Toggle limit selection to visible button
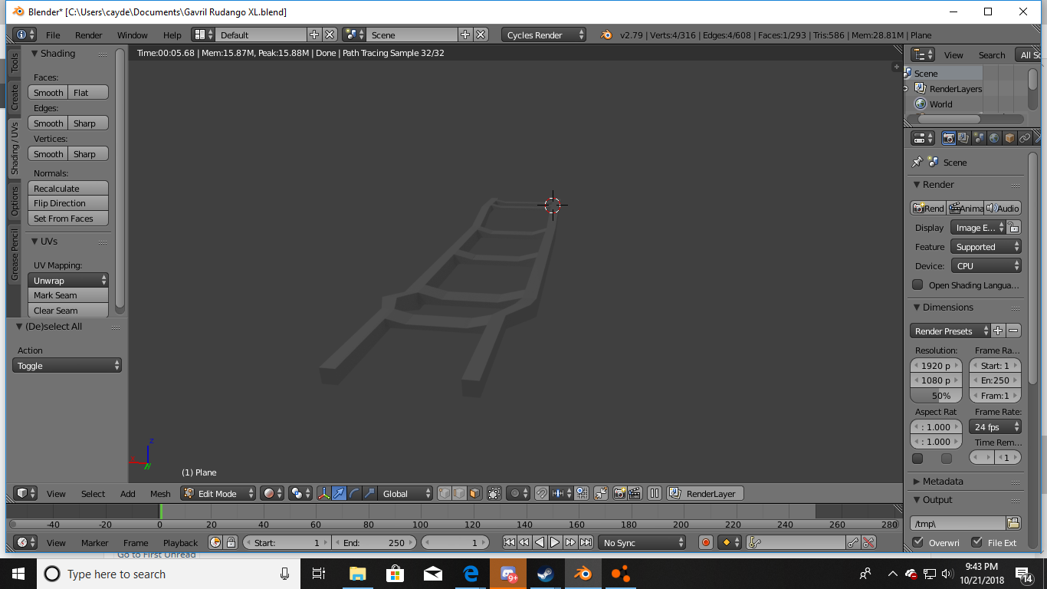This screenshot has height=589, width=1047. [x=494, y=493]
